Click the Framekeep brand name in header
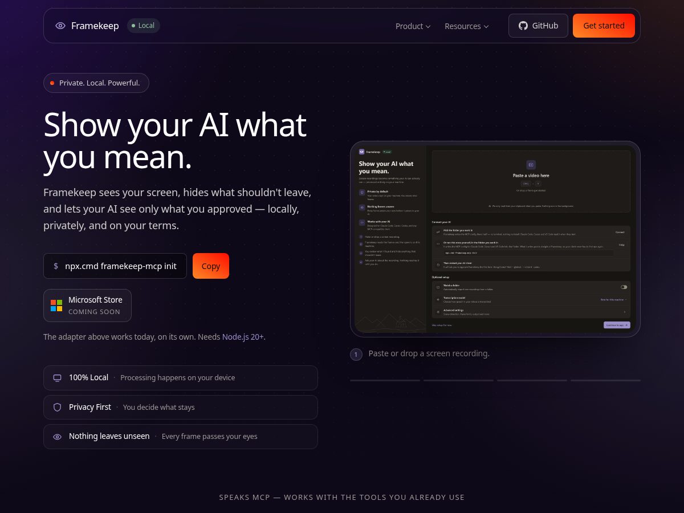This screenshot has width=684, height=513. 95,26
